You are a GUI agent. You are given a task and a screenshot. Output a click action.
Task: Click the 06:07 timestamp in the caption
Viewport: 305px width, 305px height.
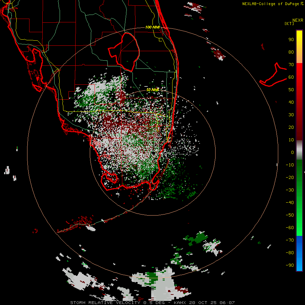click(x=227, y=303)
